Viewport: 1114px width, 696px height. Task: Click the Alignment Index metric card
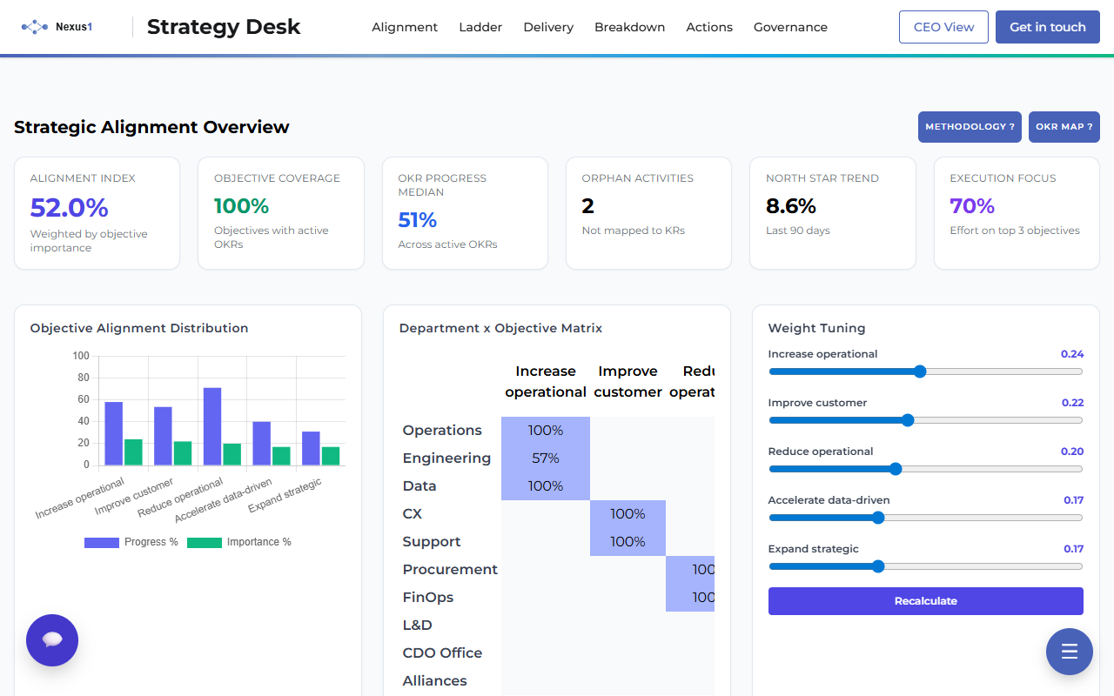click(97, 212)
